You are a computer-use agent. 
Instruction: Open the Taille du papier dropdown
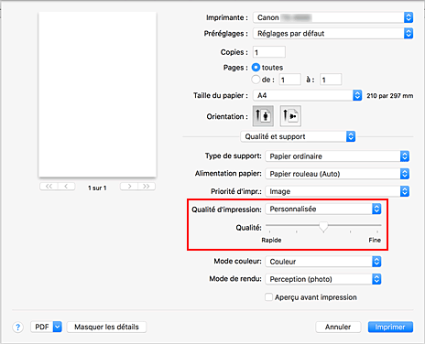308,95
